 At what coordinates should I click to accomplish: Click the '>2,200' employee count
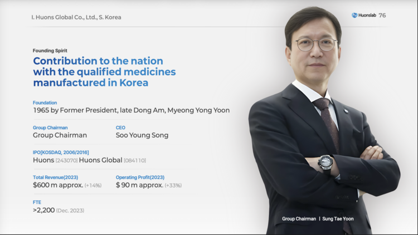(43, 210)
